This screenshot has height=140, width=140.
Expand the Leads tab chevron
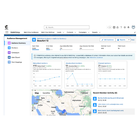pos(63,32)
